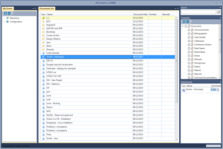Click collapse-all minus icon in Properties toolbar

tap(188, 21)
